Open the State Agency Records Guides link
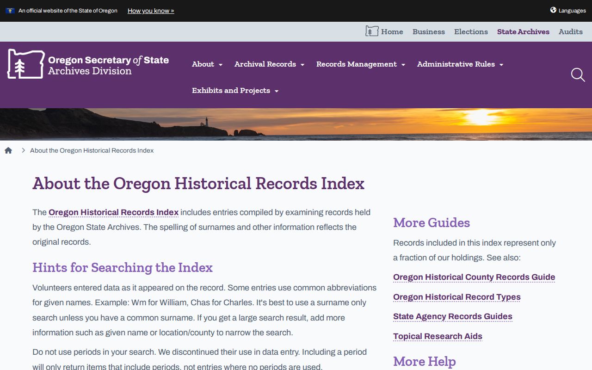The height and width of the screenshot is (370, 592). [453, 316]
